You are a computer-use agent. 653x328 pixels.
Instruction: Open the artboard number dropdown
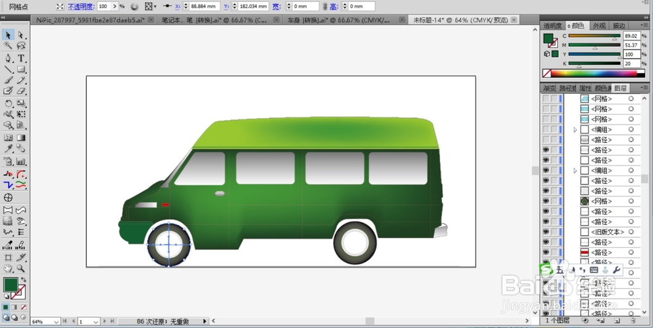[x=95, y=321]
